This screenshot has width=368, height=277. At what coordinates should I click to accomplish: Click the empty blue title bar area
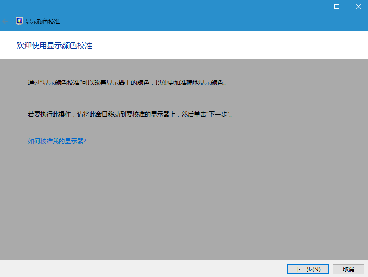pos(189,14)
